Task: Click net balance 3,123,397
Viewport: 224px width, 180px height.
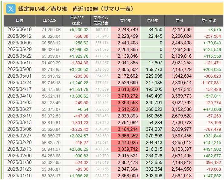Action: click(x=181, y=149)
